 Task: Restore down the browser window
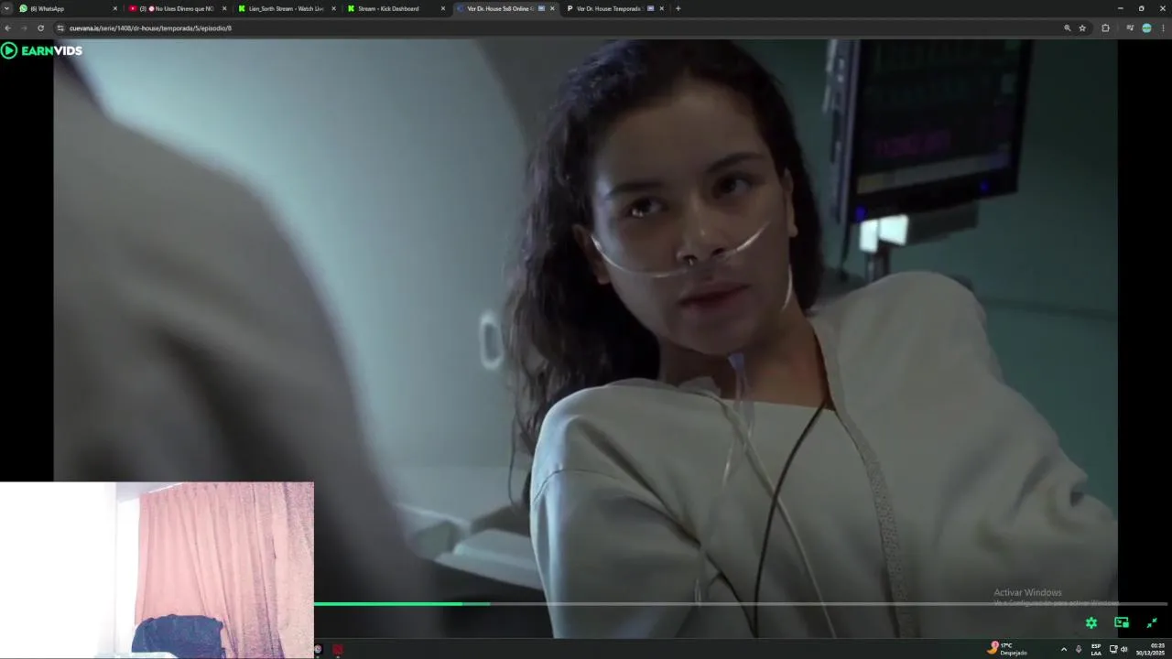click(1141, 8)
